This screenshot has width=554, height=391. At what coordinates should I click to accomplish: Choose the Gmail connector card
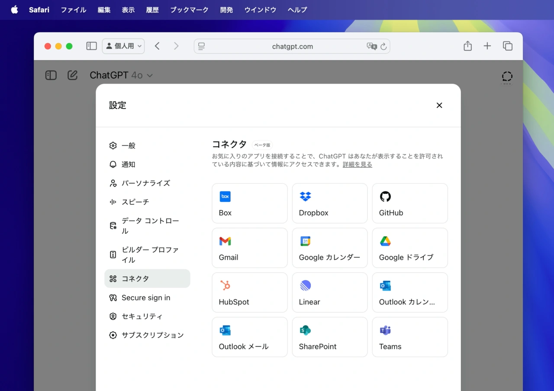pos(249,248)
